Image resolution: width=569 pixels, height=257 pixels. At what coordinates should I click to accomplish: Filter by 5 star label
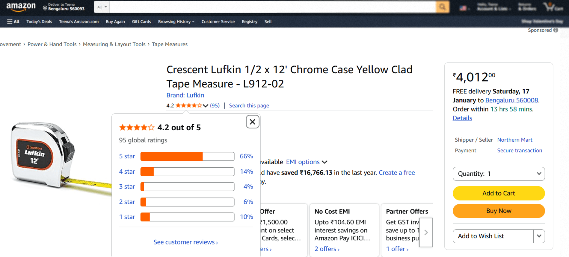click(127, 156)
